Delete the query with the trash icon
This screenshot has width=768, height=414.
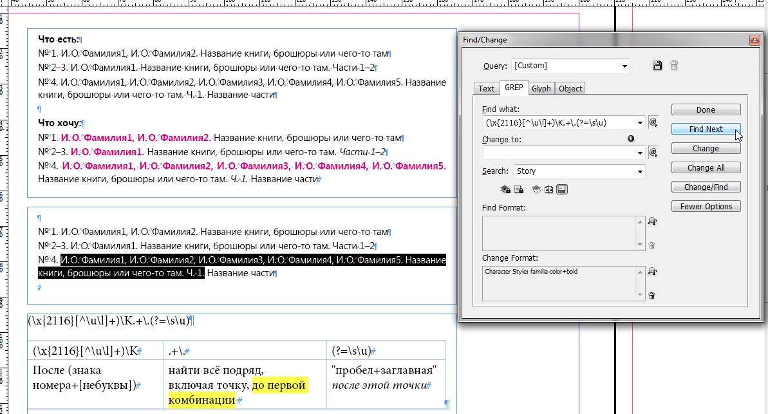point(674,65)
